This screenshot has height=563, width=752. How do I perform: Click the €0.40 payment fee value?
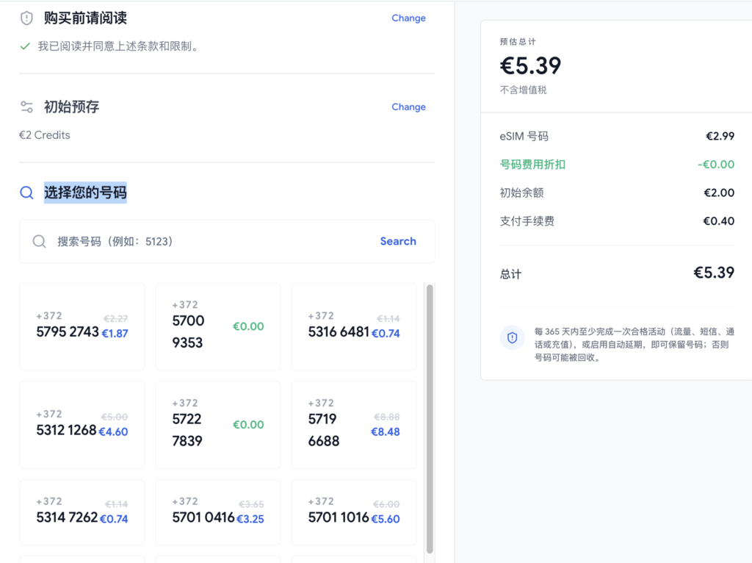(x=719, y=221)
